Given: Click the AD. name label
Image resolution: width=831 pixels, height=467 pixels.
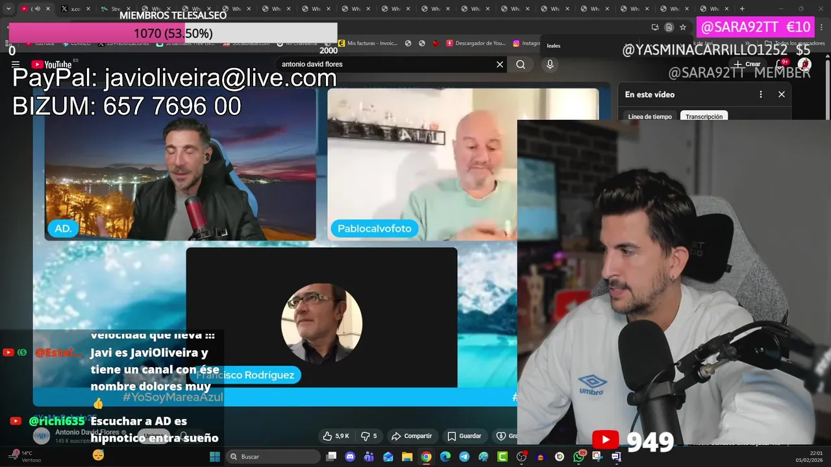Looking at the screenshot, I should [63, 228].
